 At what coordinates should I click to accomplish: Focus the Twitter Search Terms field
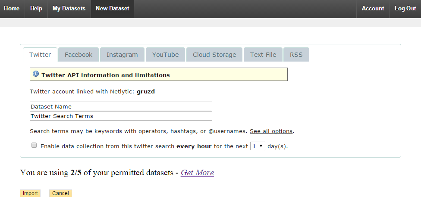(x=121, y=116)
